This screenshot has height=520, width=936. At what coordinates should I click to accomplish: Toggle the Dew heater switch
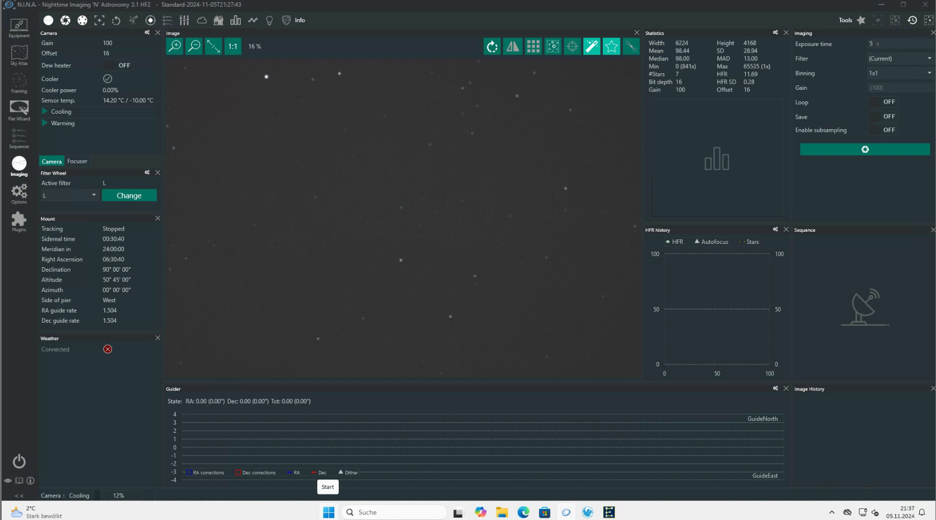(118, 65)
